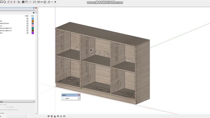The image size is (210, 118).
Task: Open the brown depth_4.5 layer color swatch
Action: 33,30
